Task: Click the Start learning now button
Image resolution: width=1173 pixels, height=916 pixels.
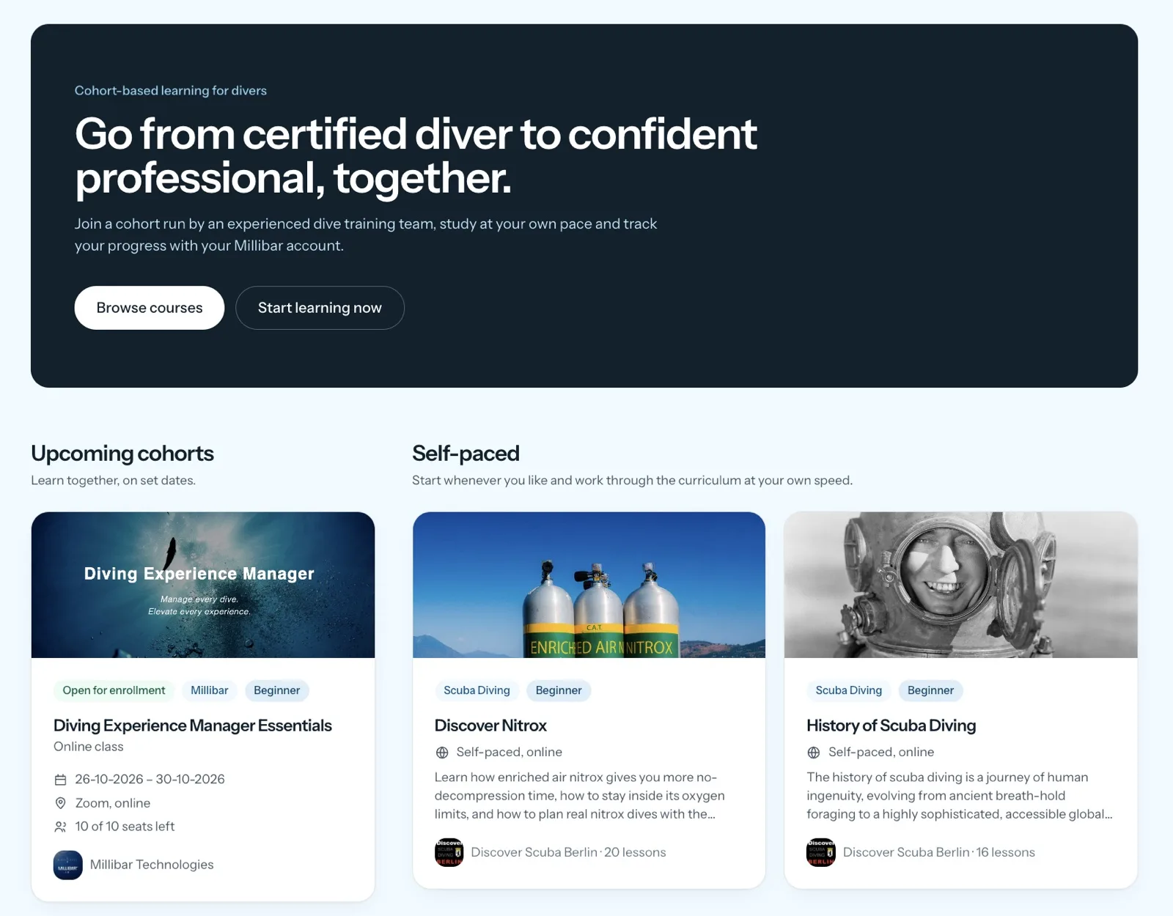Action: coord(320,308)
